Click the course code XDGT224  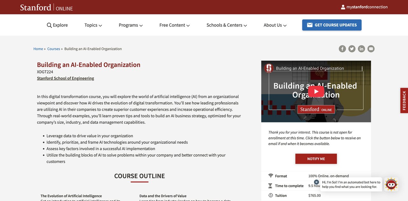click(x=45, y=72)
